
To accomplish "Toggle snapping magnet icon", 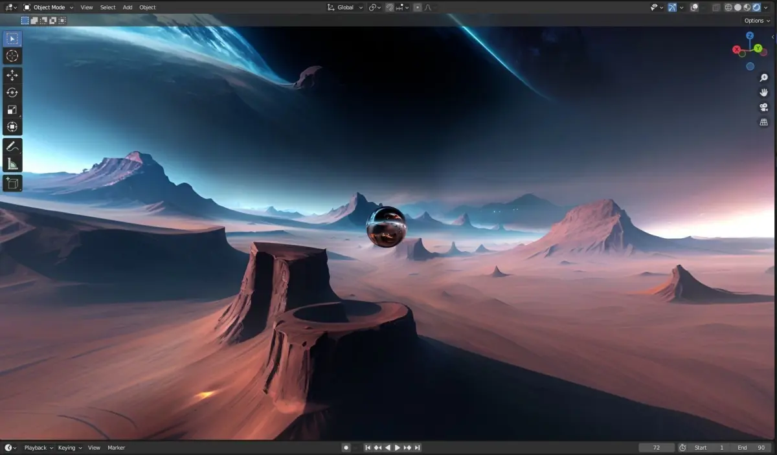I will (390, 7).
